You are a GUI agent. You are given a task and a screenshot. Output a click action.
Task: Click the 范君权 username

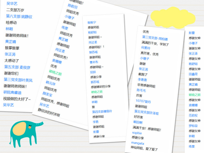[193, 115]
